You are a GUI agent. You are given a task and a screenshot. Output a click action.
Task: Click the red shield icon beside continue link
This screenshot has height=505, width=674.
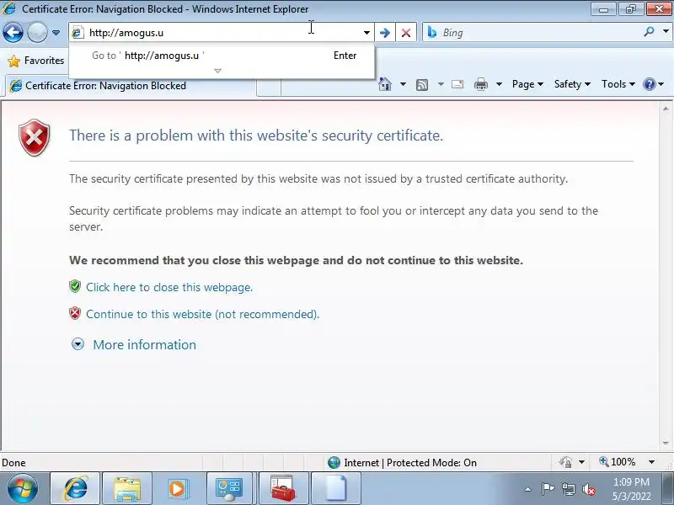click(75, 313)
